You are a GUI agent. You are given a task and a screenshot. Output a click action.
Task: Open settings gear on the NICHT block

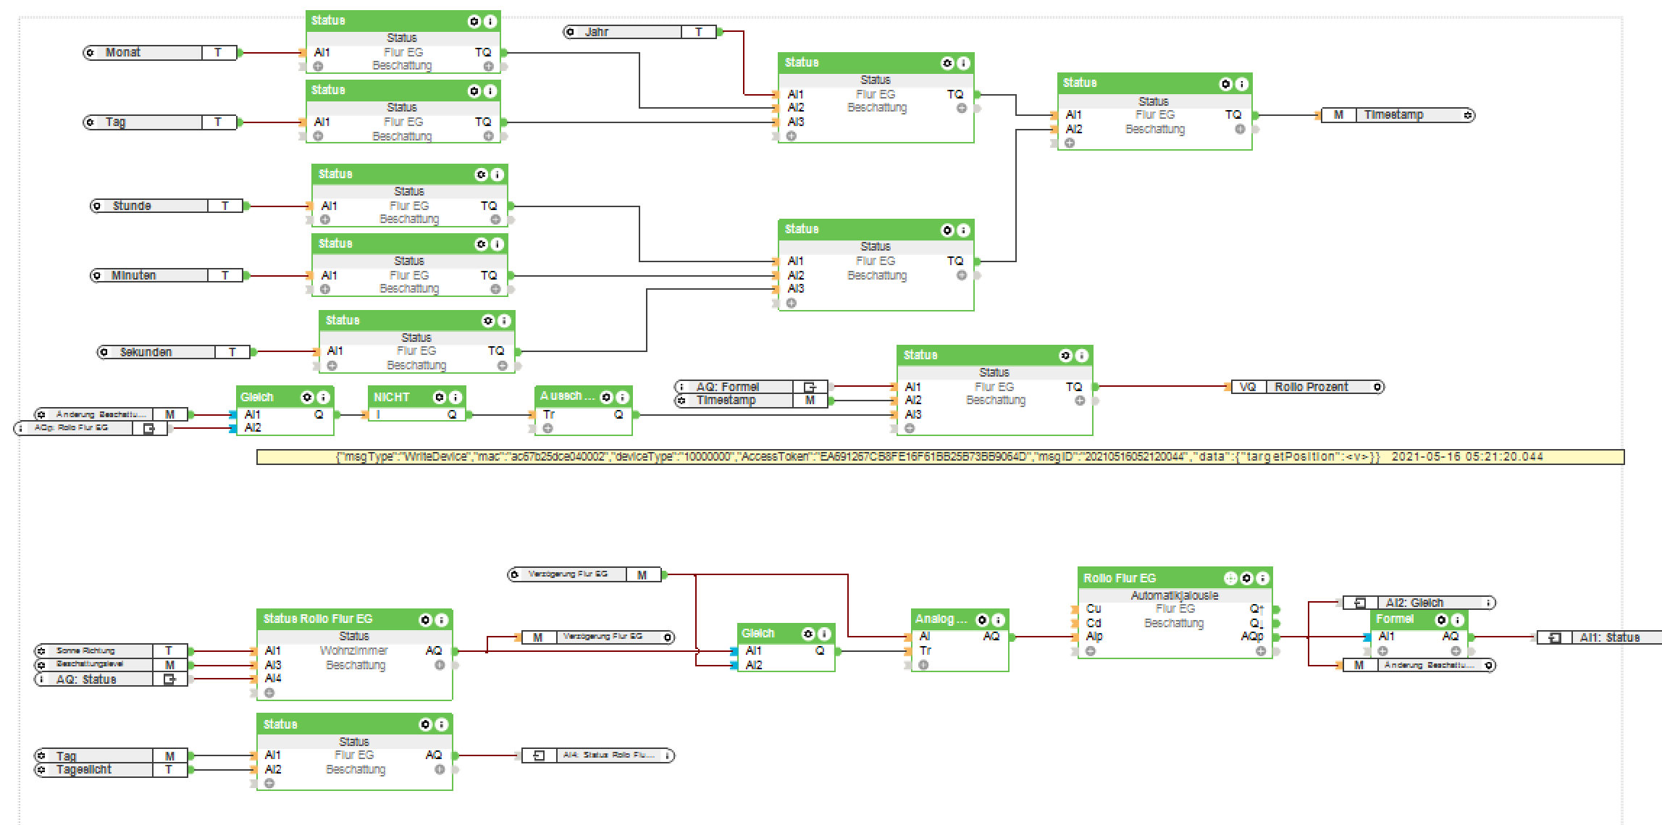[x=439, y=397]
